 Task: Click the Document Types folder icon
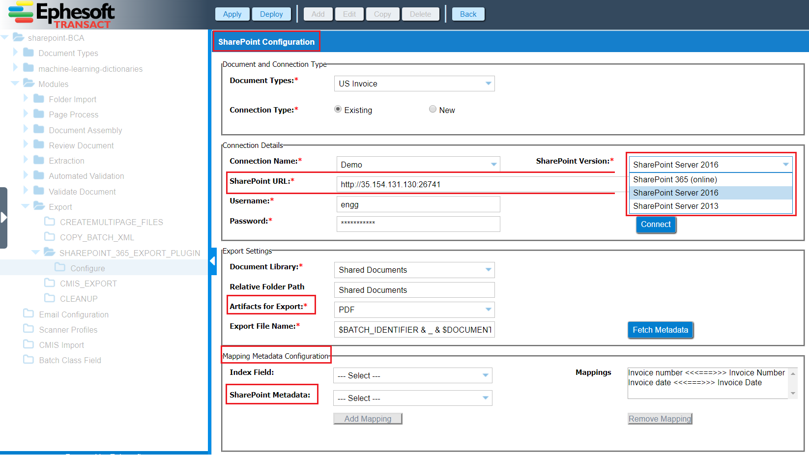tap(29, 53)
